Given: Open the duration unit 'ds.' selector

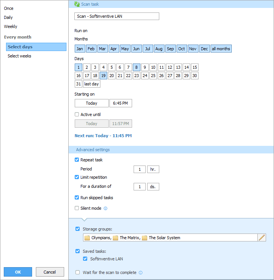Looking at the screenshot, I should pyautogui.click(x=153, y=187).
